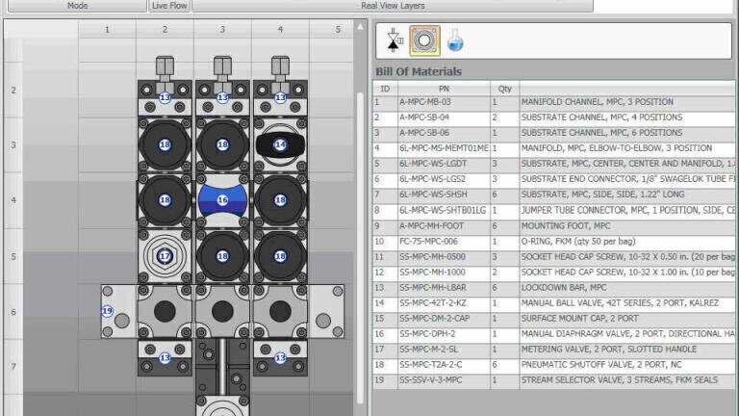Click lockdown bar 13 in row 7 column 2
The height and width of the screenshot is (416, 739).
click(165, 358)
